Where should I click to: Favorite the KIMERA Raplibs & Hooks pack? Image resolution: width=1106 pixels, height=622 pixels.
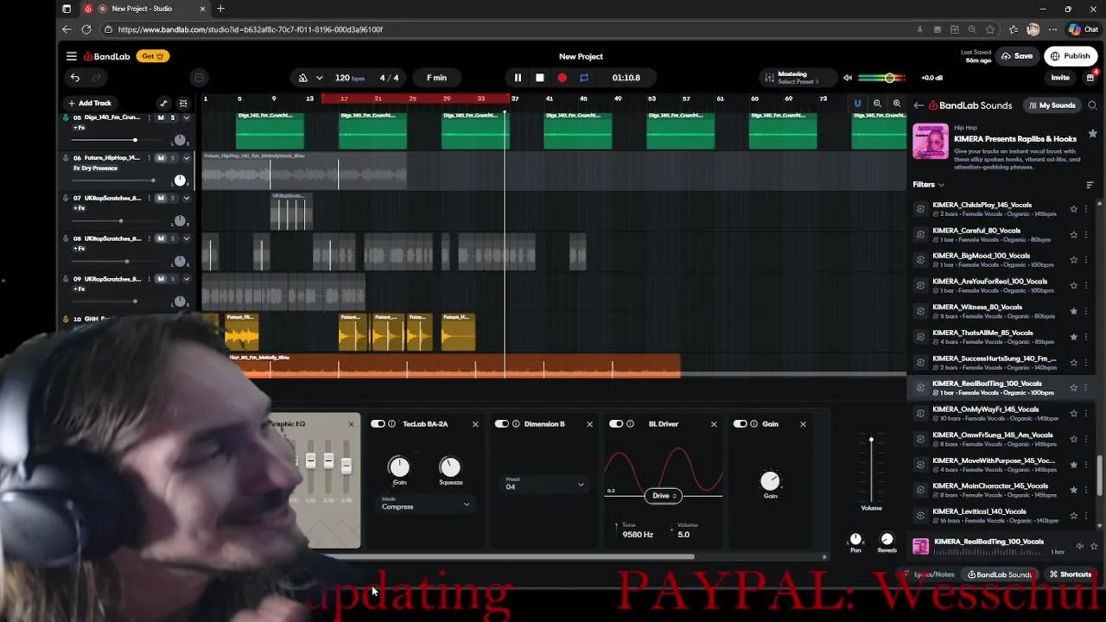pyautogui.click(x=1093, y=134)
